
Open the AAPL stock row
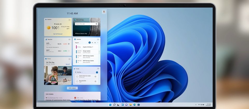(x=58, y=44)
